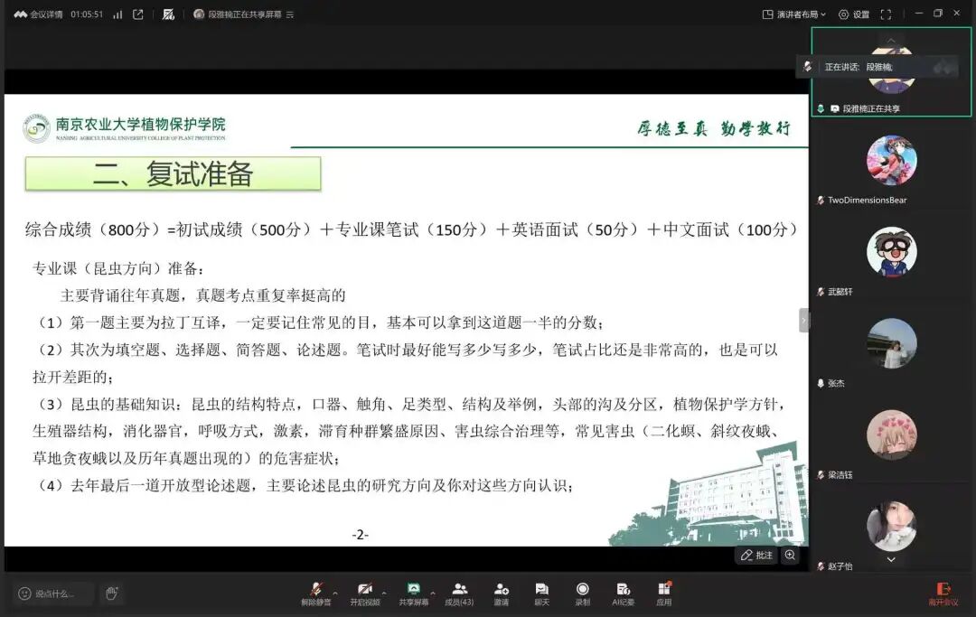Select 赵子怡's avatar
Screen dimensions: 976x617
(891, 526)
